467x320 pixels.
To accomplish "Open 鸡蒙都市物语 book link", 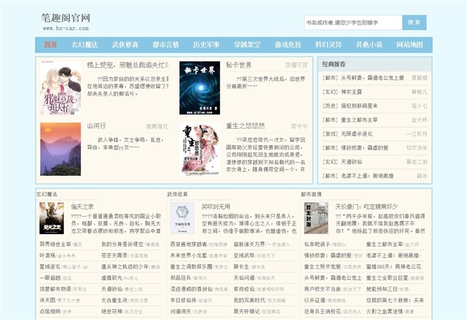I will click(55, 289).
